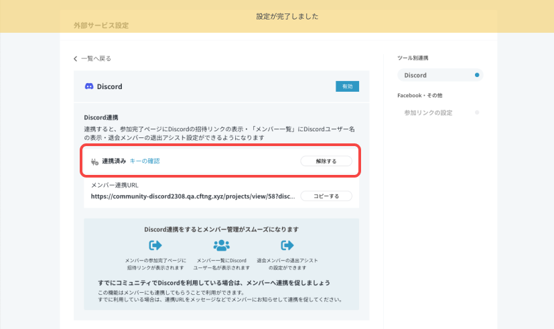
Task: Open 参加リンクの設定 in the sidebar
Action: point(428,113)
